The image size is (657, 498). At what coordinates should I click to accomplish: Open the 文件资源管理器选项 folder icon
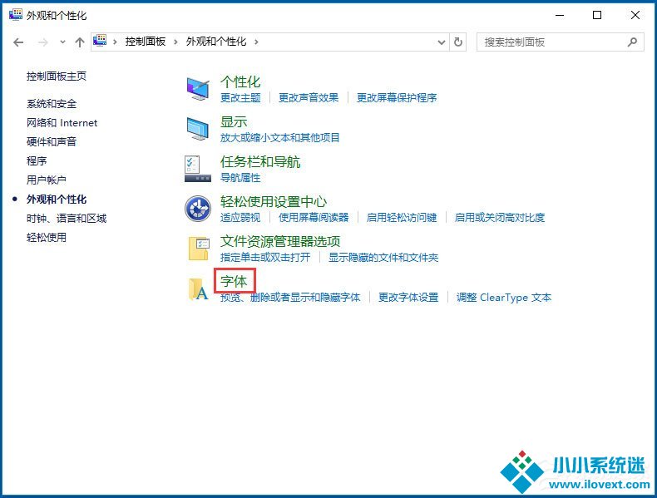(x=199, y=249)
